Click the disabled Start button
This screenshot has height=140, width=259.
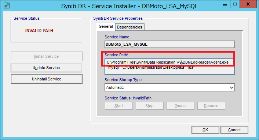(x=119, y=106)
